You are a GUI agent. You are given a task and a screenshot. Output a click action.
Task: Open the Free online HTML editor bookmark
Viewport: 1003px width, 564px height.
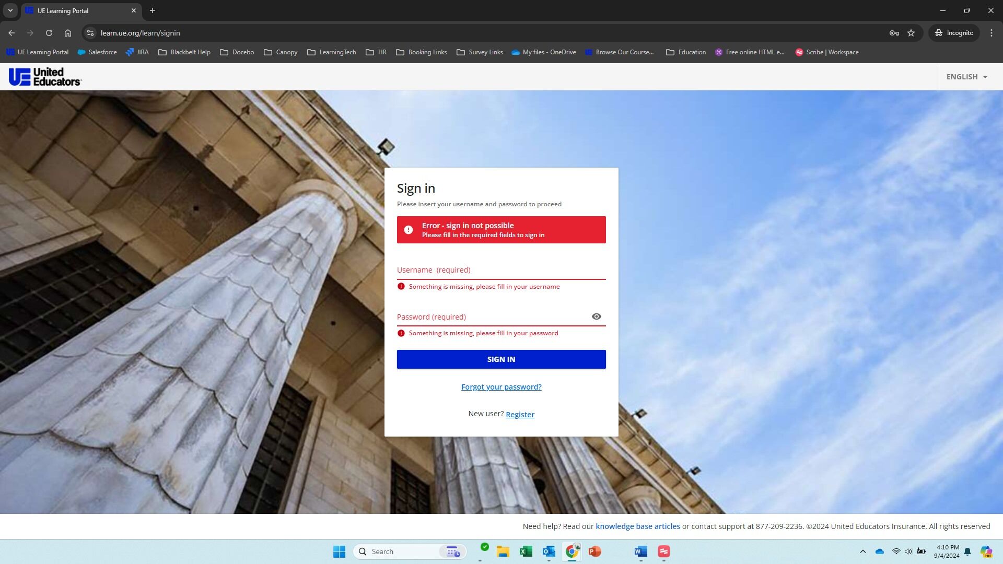coord(750,52)
